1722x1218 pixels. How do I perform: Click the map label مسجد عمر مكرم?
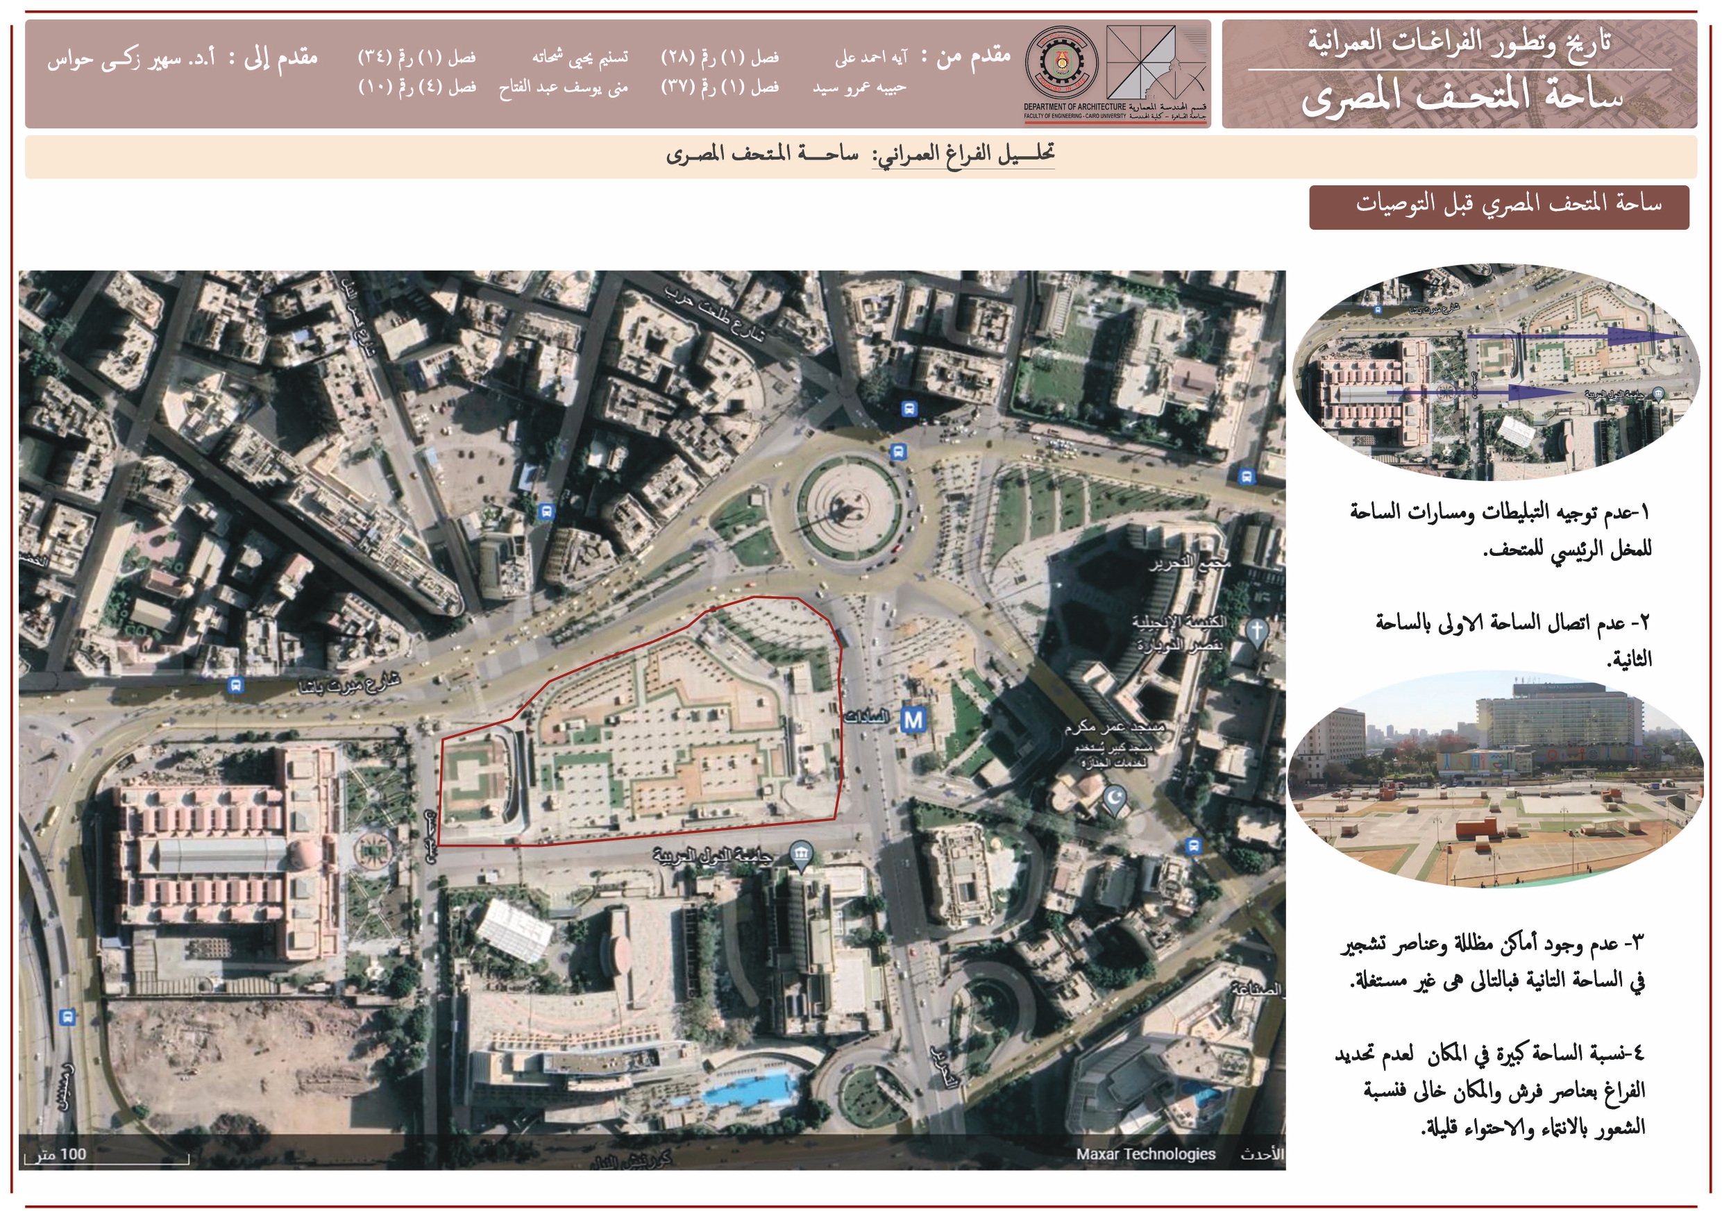pyautogui.click(x=1117, y=727)
